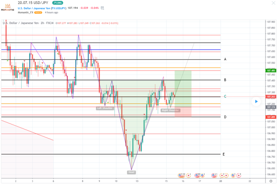Image resolution: width=277 pixels, height=184 pixels.
Task: Click level label A
Action: [x=225, y=59]
